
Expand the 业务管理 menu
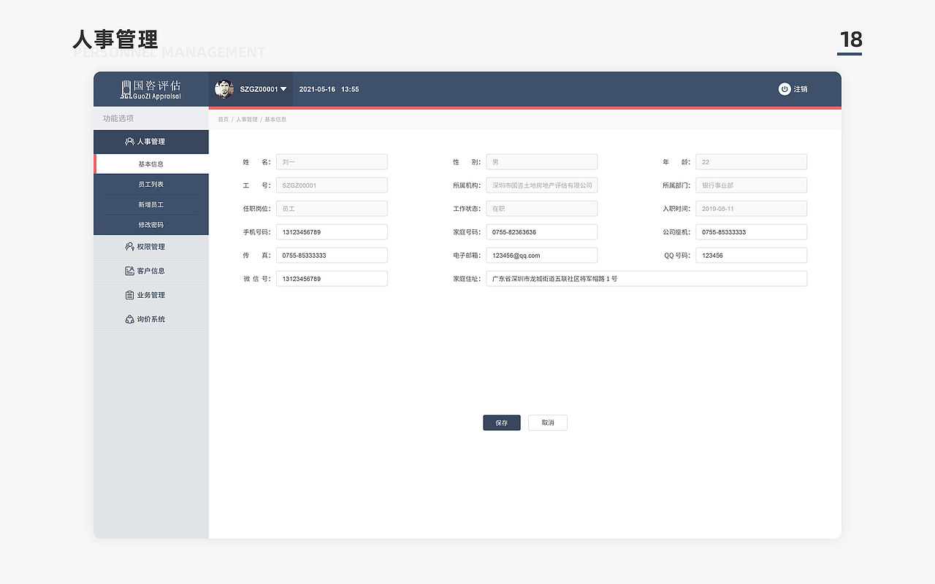tap(151, 295)
